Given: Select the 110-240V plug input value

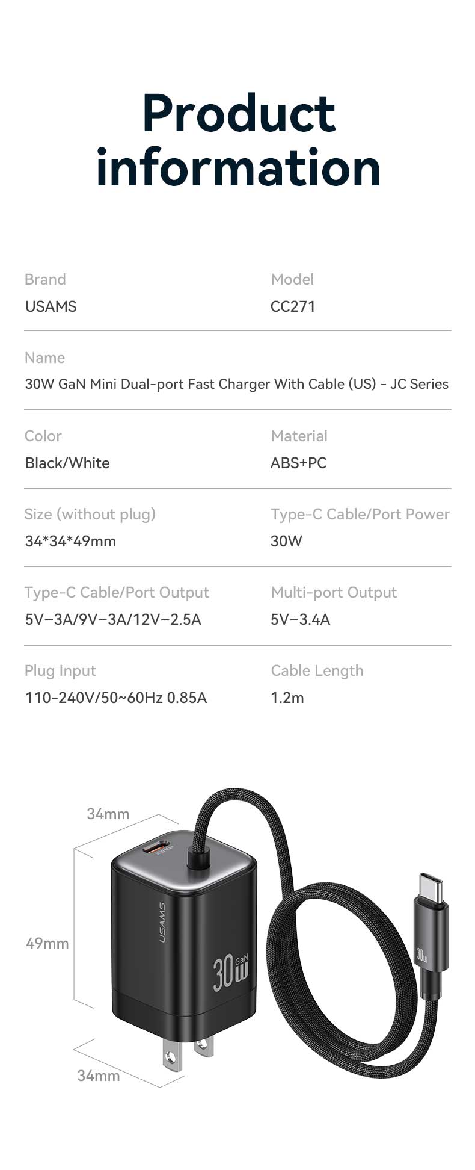Looking at the screenshot, I should coord(116,698).
